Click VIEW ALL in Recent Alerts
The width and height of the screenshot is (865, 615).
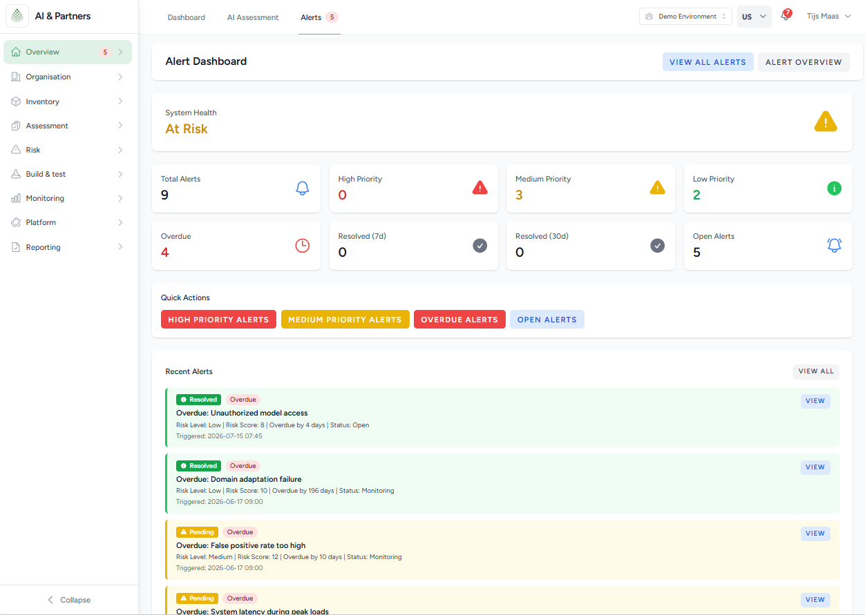tap(816, 371)
